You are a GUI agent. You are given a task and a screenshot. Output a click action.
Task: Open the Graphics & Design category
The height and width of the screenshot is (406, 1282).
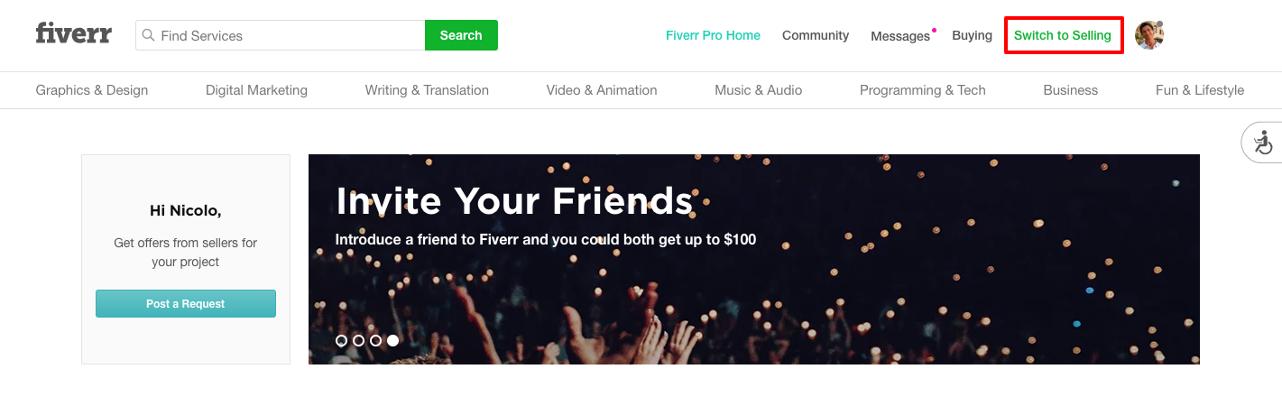[x=92, y=90]
